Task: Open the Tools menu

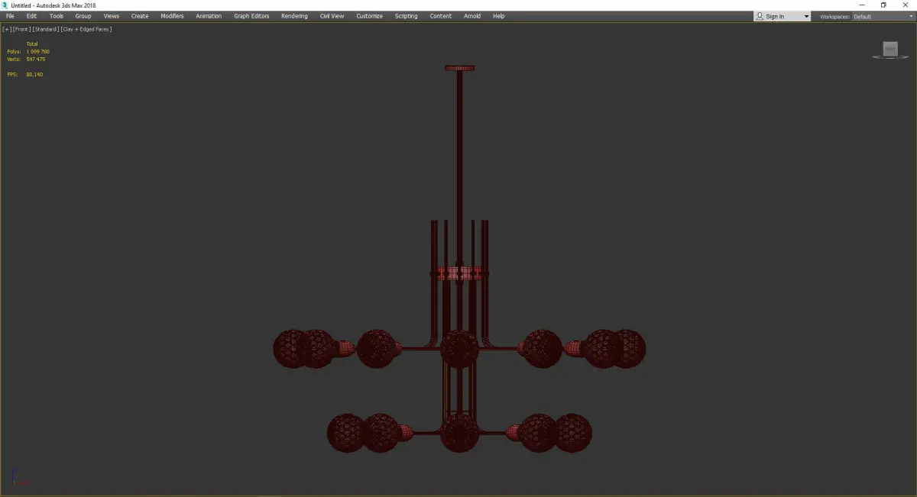Action: point(57,16)
